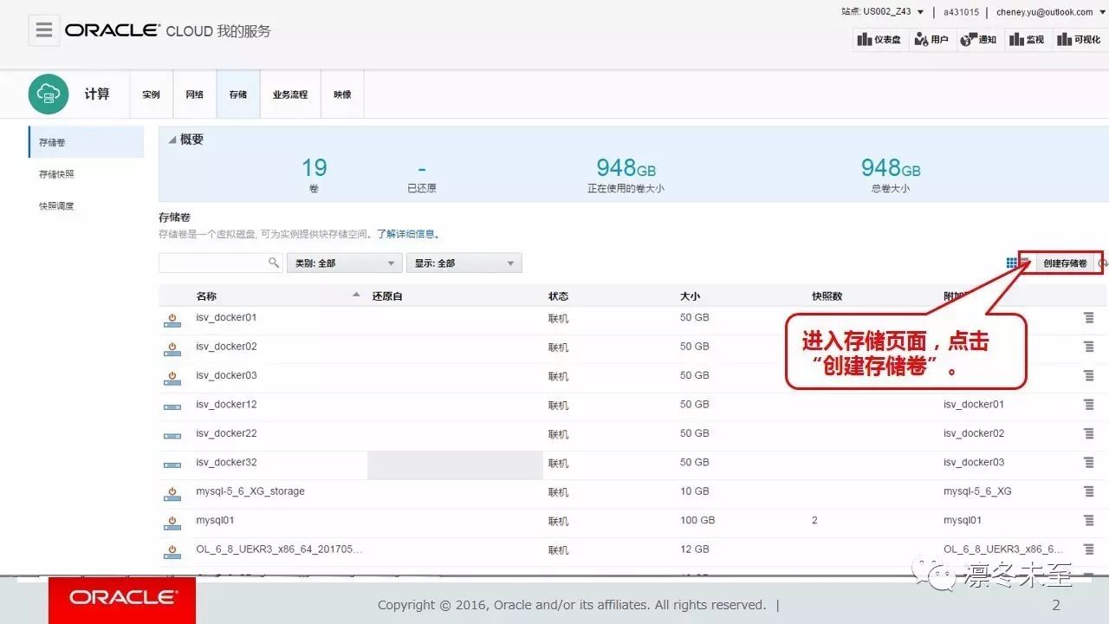Open the 站点 US002_Z43 site dropdown
The height and width of the screenshot is (624, 1109).
coord(883,12)
